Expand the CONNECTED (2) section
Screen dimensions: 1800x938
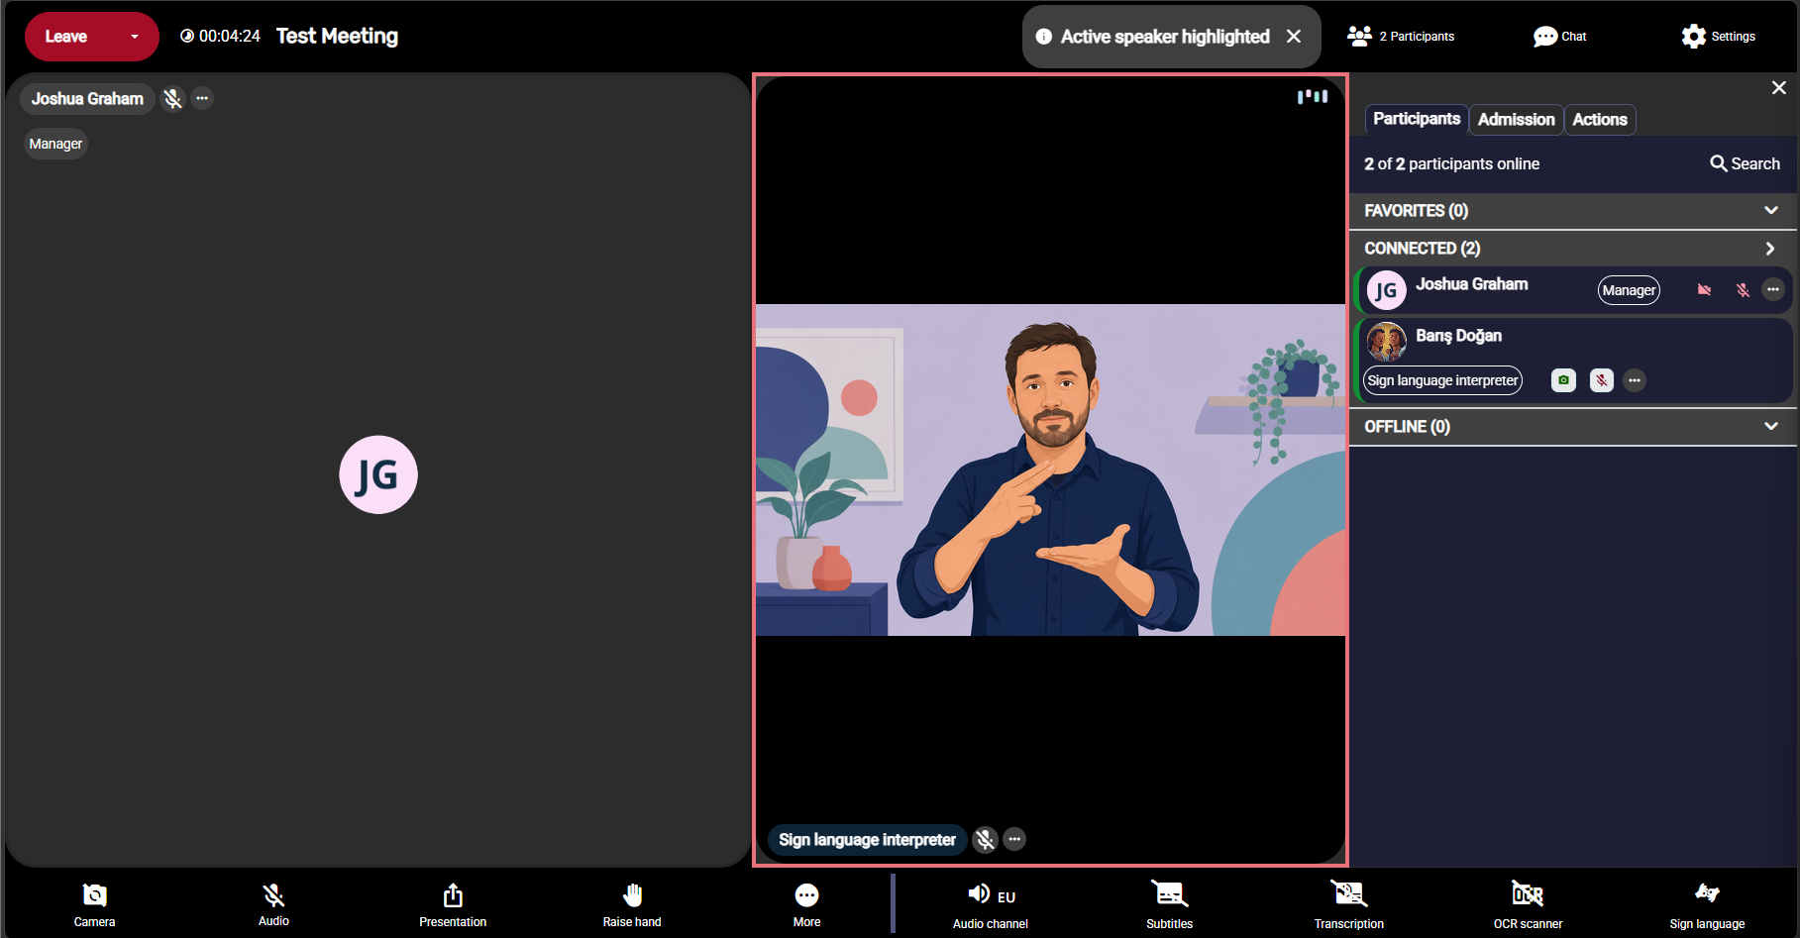1573,249
